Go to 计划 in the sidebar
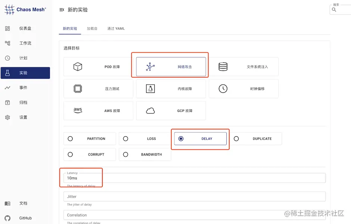This screenshot has width=351, height=224. 25,58
